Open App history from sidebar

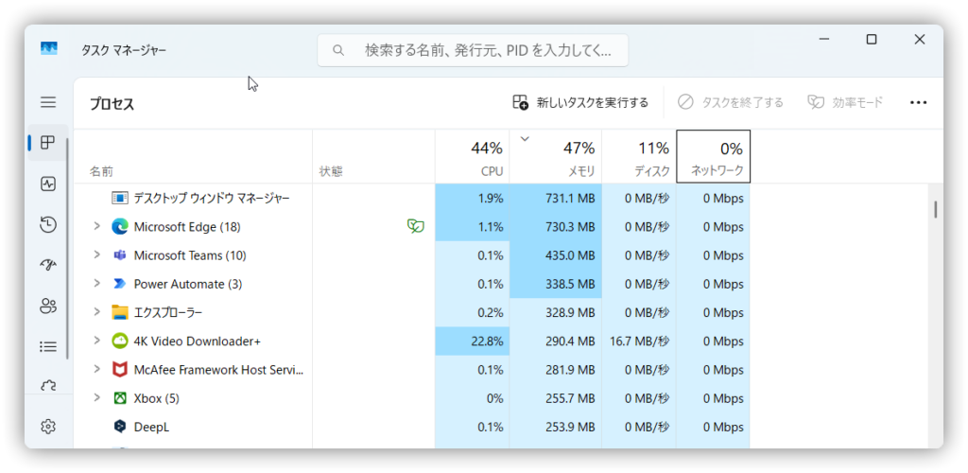click(x=48, y=224)
